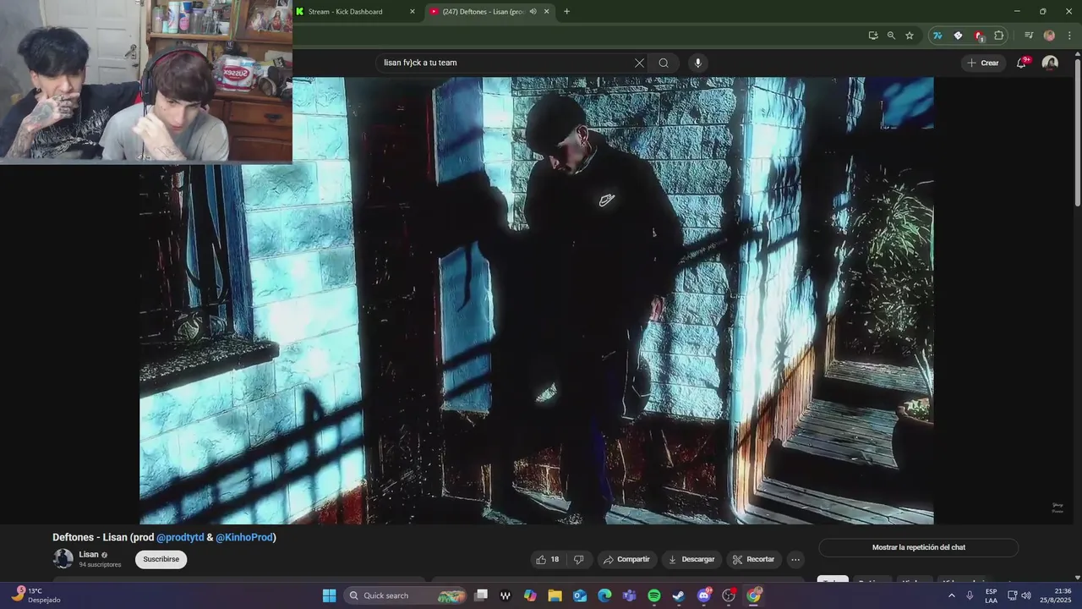Open Steam from the taskbar
The image size is (1082, 609).
pos(679,595)
